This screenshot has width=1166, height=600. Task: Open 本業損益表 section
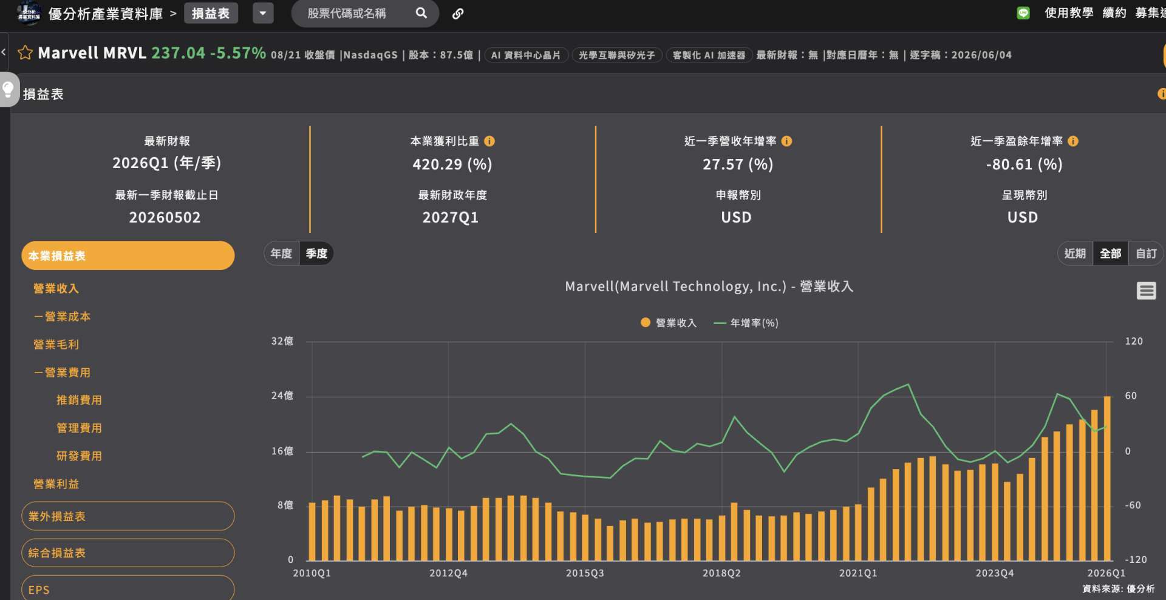[128, 255]
